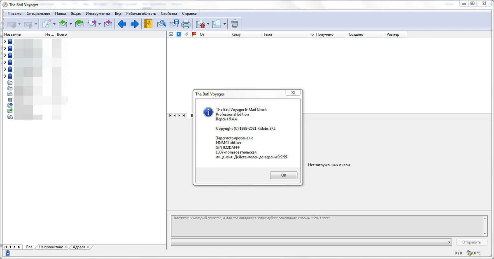This screenshot has height=259, width=494.
Task: Open Send Queued Mail dropdown arrow
Action: [35, 24]
